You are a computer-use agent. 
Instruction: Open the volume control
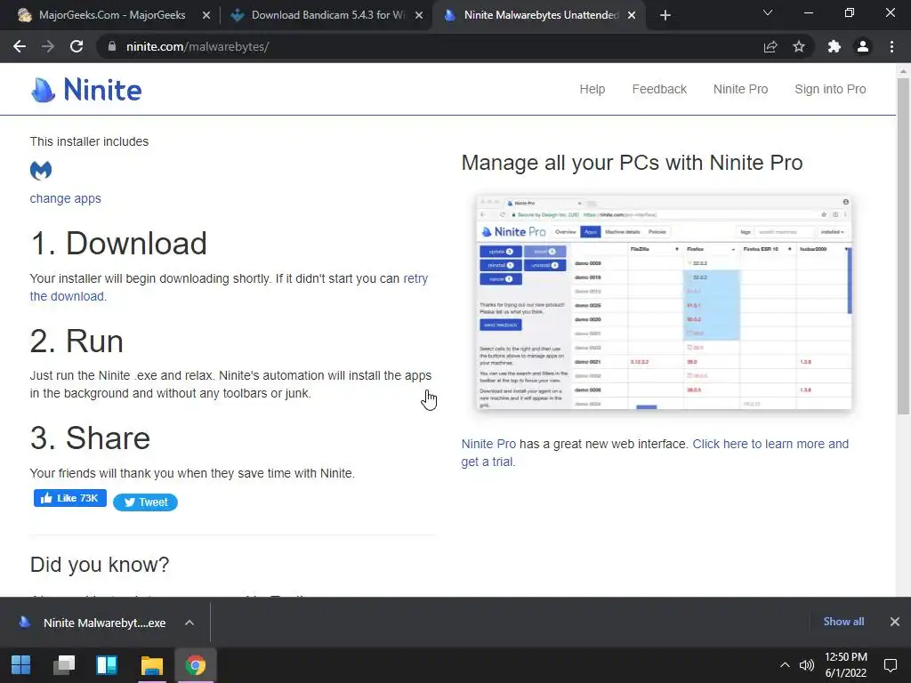(x=806, y=665)
